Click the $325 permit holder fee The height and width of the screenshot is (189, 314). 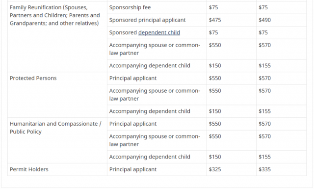(x=215, y=169)
